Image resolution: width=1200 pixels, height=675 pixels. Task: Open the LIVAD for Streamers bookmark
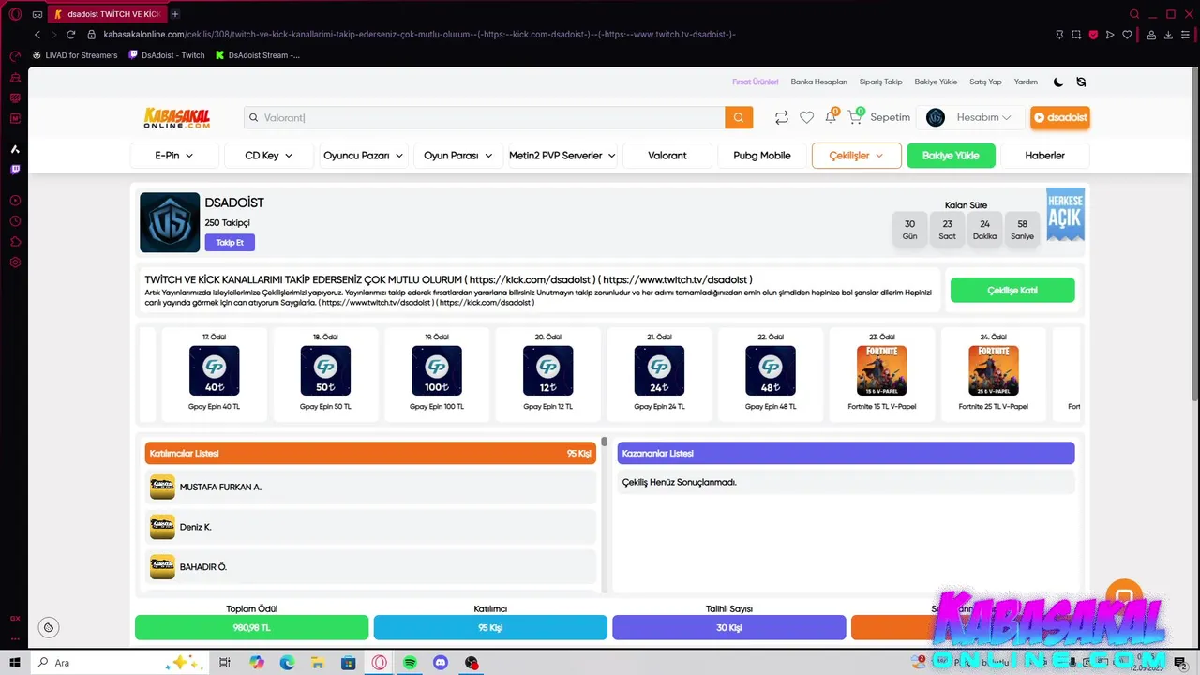[x=75, y=55]
